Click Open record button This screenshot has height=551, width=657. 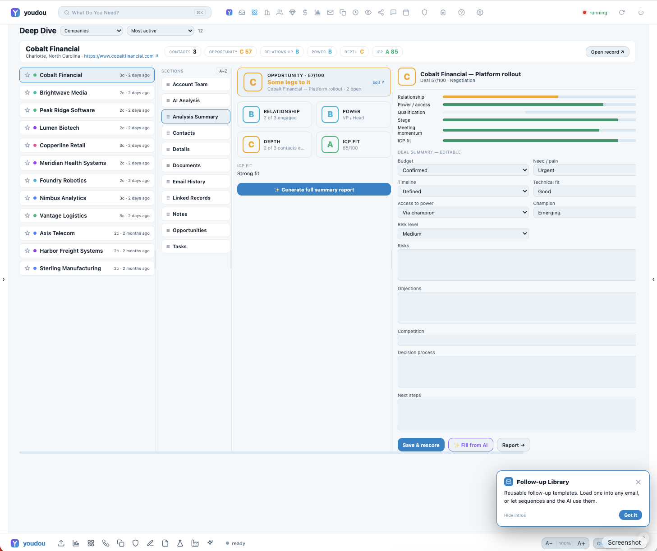[x=607, y=52]
